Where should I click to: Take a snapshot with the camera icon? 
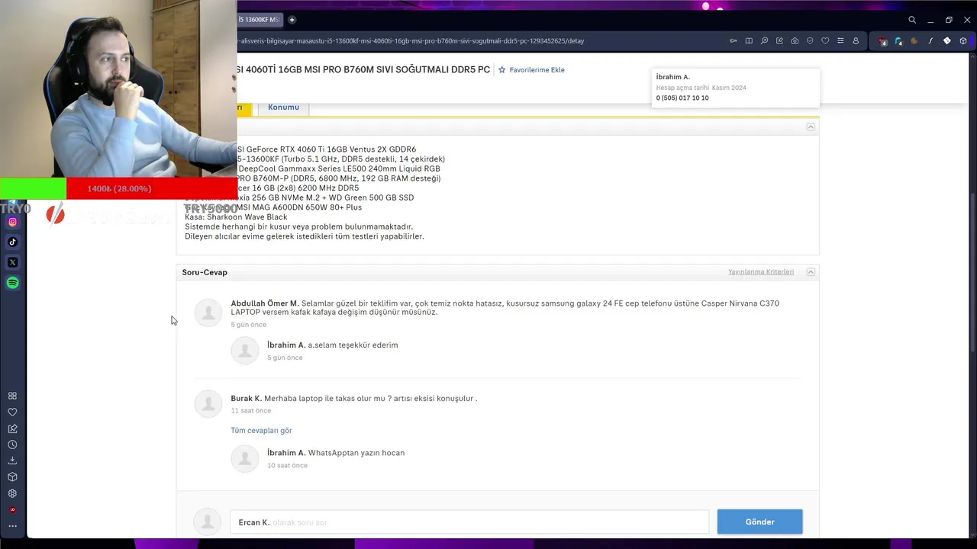[x=795, y=40]
